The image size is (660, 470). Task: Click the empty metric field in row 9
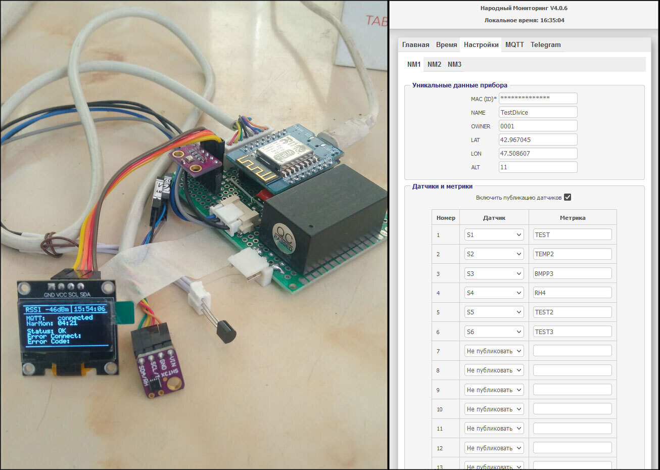pos(572,390)
